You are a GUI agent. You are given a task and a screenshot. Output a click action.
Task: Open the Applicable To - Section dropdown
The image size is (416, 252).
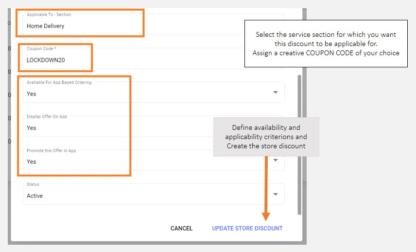(194, 24)
